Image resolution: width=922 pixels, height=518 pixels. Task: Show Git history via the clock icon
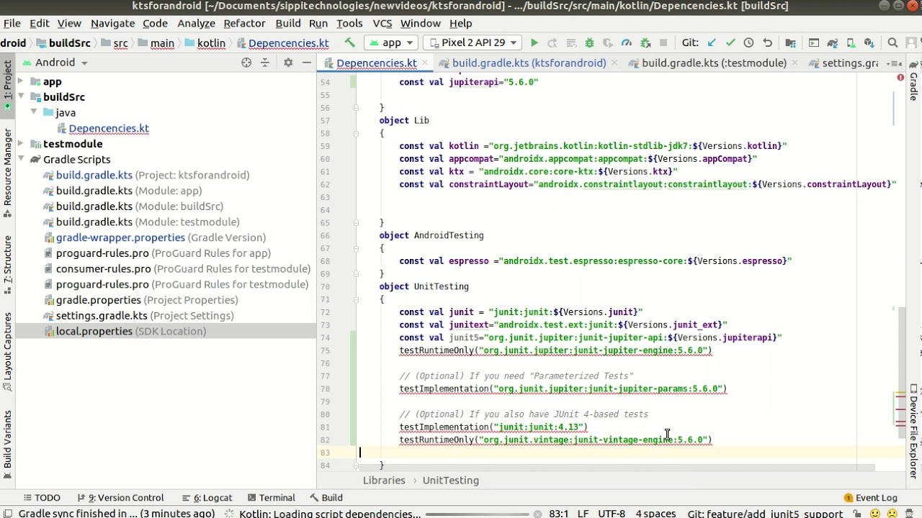748,43
